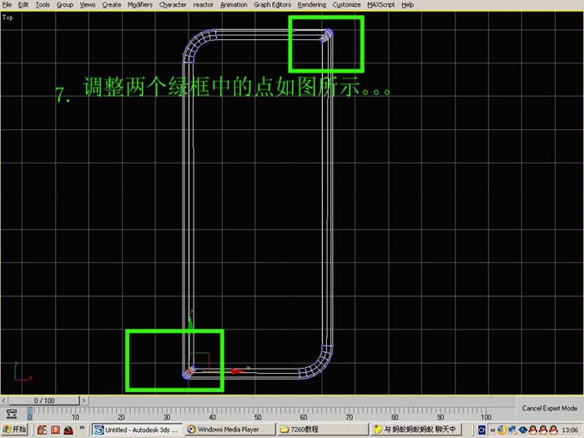Image resolution: width=584 pixels, height=438 pixels.
Task: Open the 聊天中 chat window taskbar button
Action: click(415, 430)
